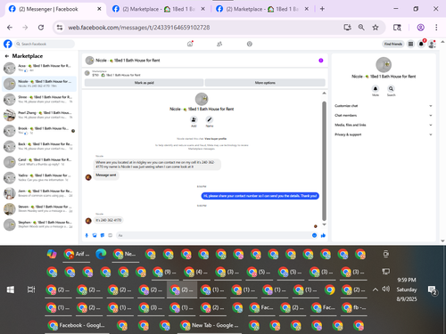
Task: Expand Media, files and links section
Action: point(384,125)
